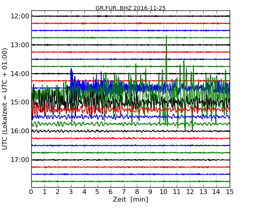
Task: Click the 16:00 time label
Action: pos(20,131)
